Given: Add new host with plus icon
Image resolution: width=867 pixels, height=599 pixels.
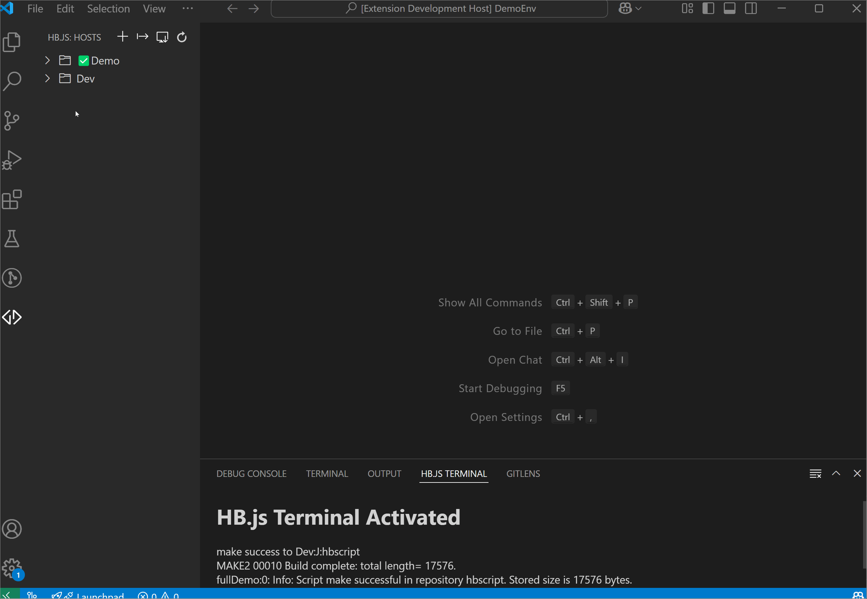Looking at the screenshot, I should click(122, 37).
